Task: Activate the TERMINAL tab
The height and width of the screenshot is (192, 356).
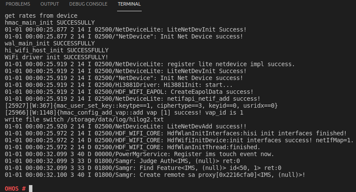Action: coord(129,4)
